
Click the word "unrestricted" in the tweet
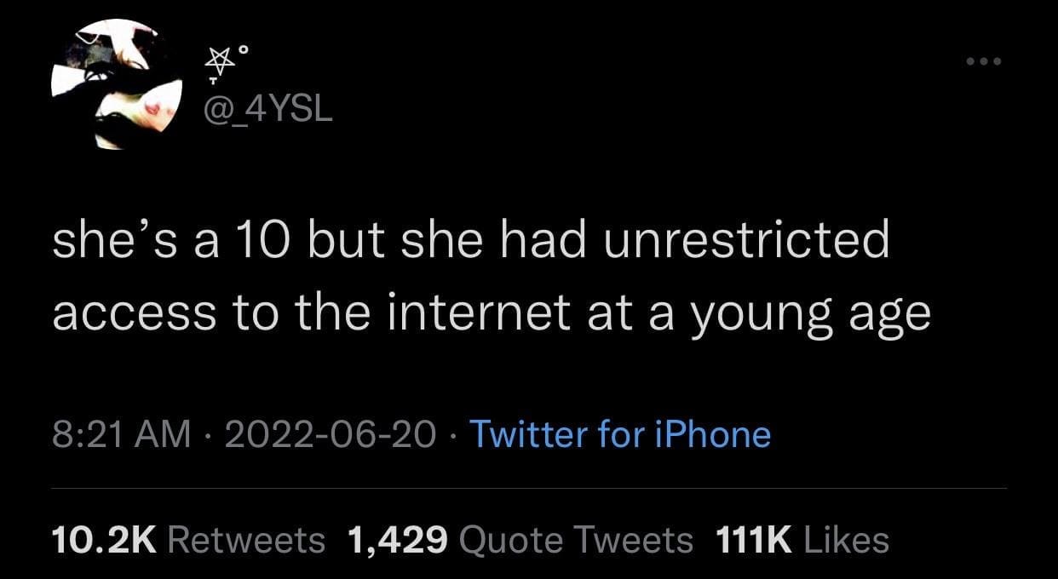(746, 241)
